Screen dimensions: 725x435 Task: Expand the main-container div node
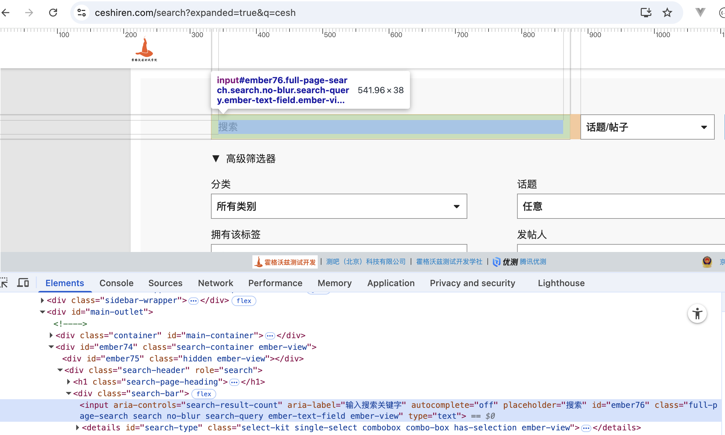(51, 336)
